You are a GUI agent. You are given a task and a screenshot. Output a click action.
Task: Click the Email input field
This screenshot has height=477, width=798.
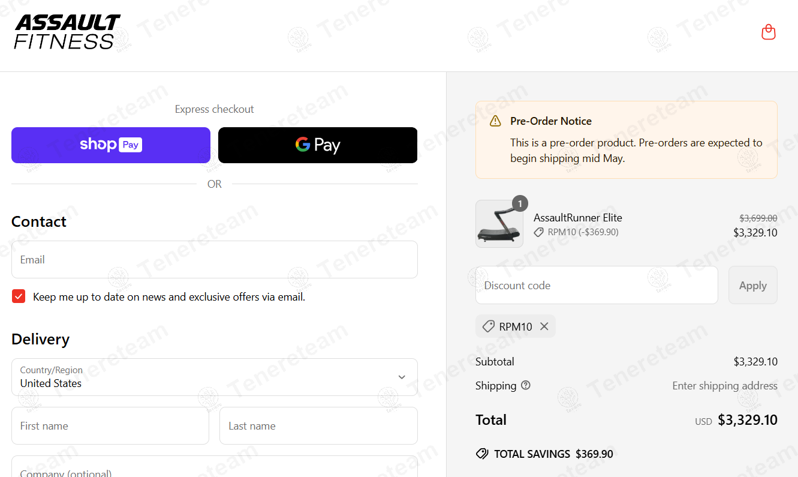[215, 260]
